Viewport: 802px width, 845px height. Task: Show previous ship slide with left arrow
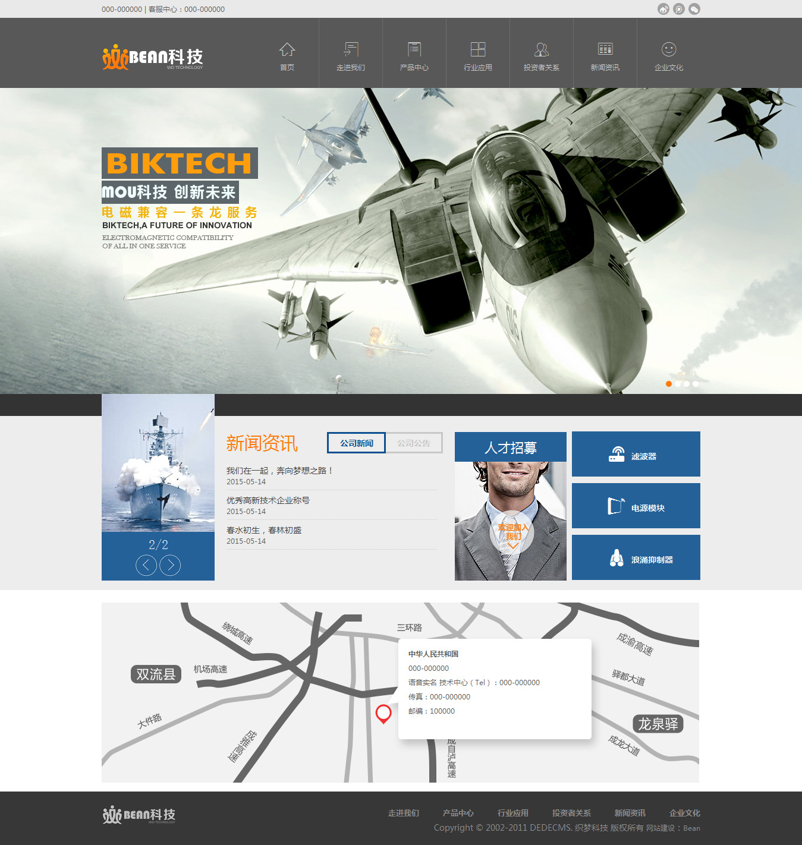point(146,565)
